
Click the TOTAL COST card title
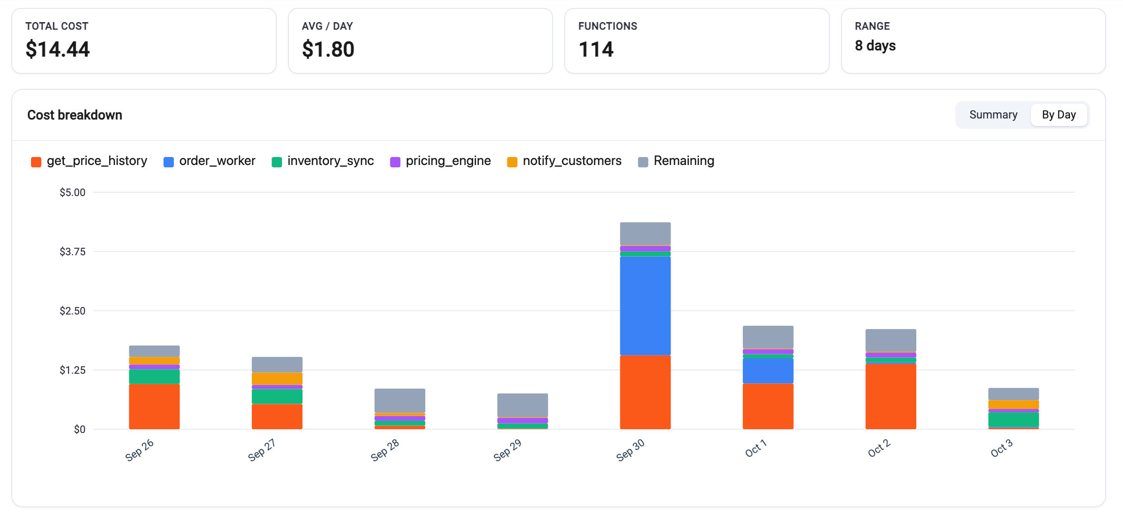[x=57, y=26]
